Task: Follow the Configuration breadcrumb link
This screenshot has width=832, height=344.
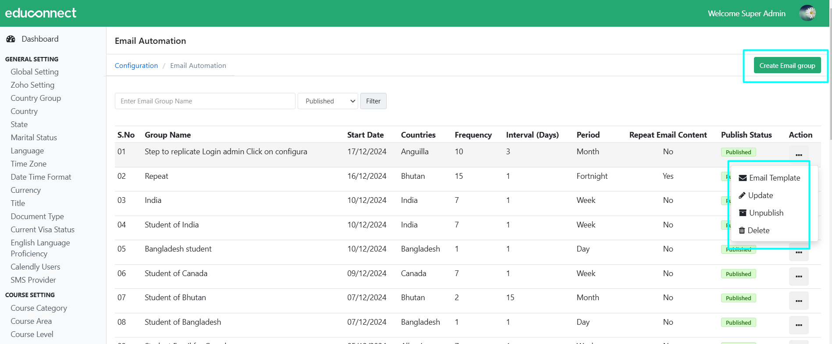Action: coord(136,66)
